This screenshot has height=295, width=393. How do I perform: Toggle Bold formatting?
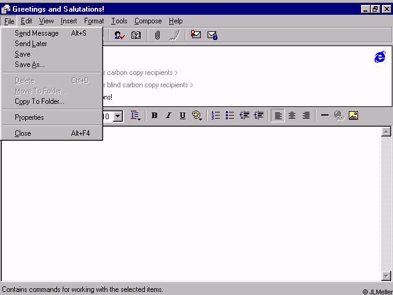(154, 116)
